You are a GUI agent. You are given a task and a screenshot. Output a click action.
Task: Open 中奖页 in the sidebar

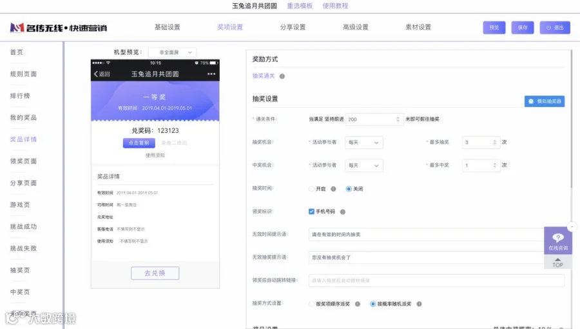[20, 292]
